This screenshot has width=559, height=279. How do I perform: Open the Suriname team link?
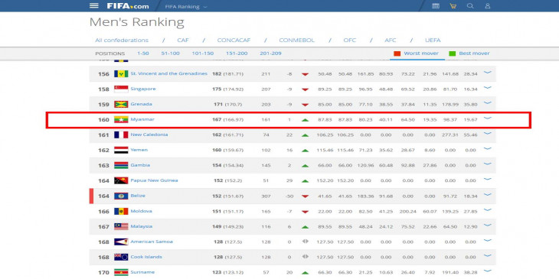tap(142, 272)
